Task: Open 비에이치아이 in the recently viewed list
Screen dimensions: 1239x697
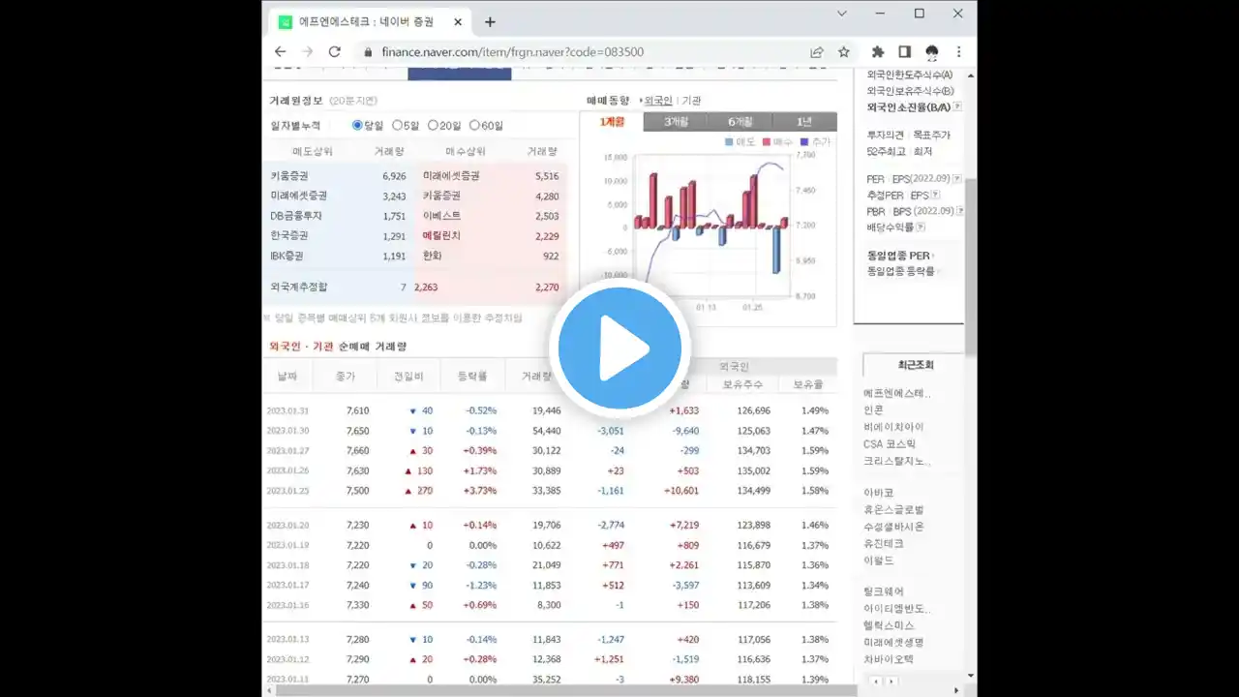Action: 893,427
